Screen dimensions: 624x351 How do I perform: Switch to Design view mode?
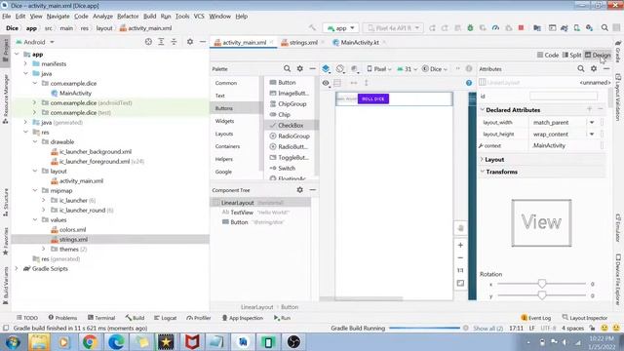(598, 55)
